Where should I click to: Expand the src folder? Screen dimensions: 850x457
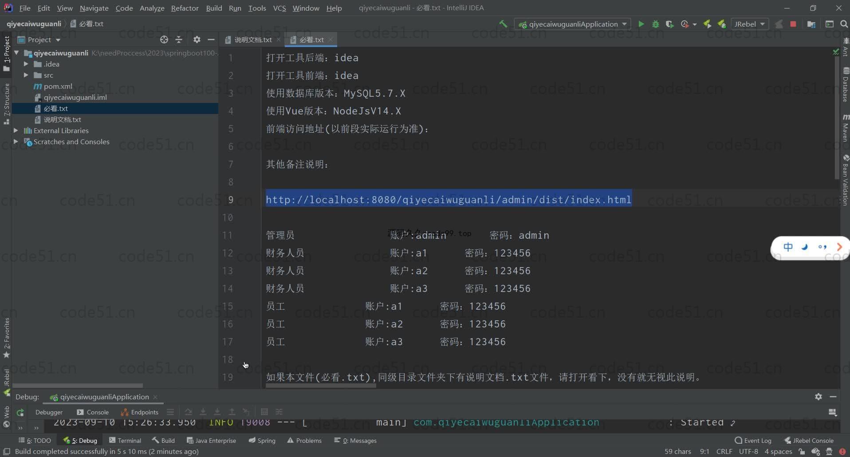[26, 75]
